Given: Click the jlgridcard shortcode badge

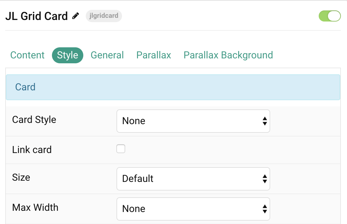Looking at the screenshot, I should (x=104, y=16).
